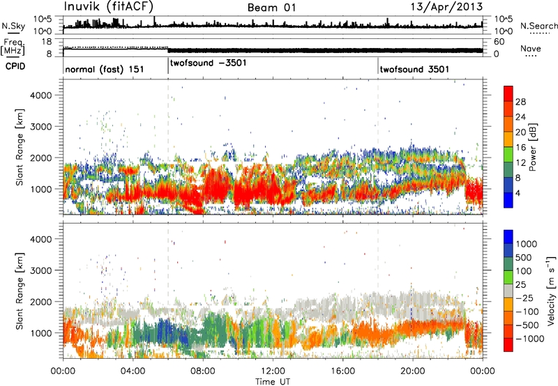Click the solid N.Sky legend line sample
Viewport: 558px width, 386px height.
coord(13,33)
